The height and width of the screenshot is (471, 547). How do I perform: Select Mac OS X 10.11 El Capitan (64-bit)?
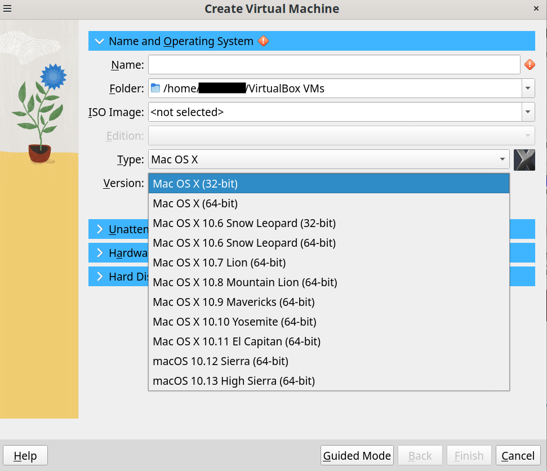[328, 341]
